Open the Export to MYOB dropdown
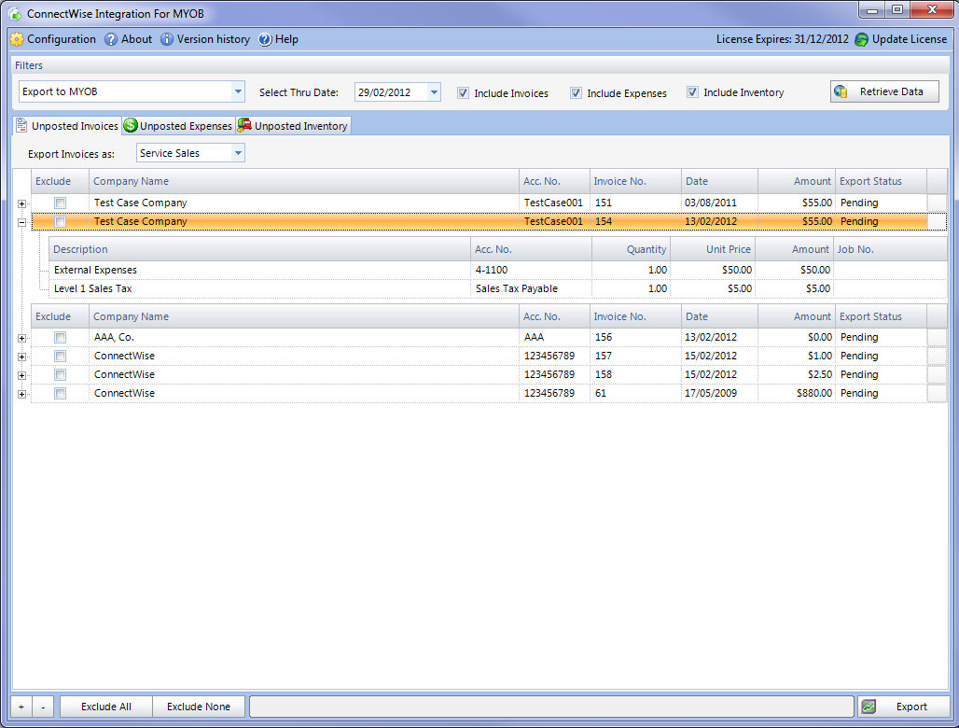Viewport: 959px width, 728px height. tap(238, 91)
